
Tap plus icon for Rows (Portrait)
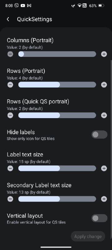tap(104, 85)
